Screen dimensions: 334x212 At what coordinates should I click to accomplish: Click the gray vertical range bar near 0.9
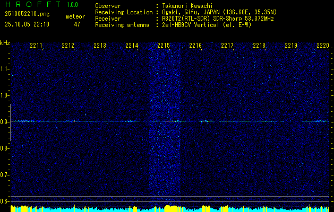pyautogui.click(x=10, y=122)
